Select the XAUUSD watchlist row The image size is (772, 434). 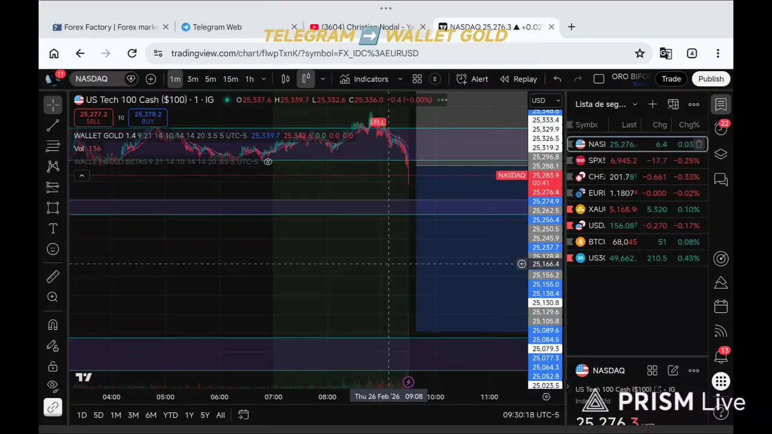pyautogui.click(x=637, y=209)
